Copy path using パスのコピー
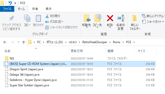The width and height of the screenshot is (165, 94). pyautogui.click(x=54, y=22)
